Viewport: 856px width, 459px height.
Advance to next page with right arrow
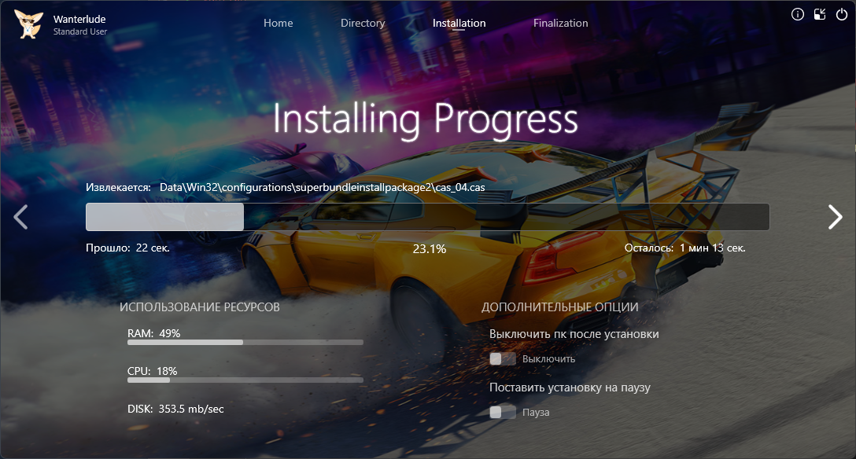click(835, 217)
